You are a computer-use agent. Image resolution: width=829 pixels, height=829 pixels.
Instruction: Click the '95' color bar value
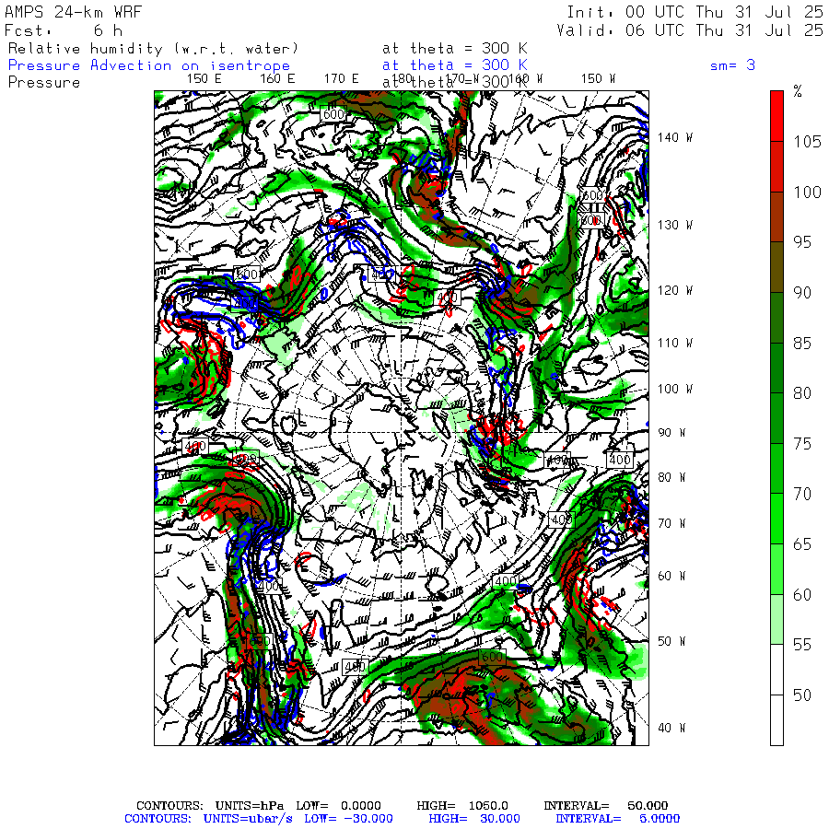coord(802,242)
